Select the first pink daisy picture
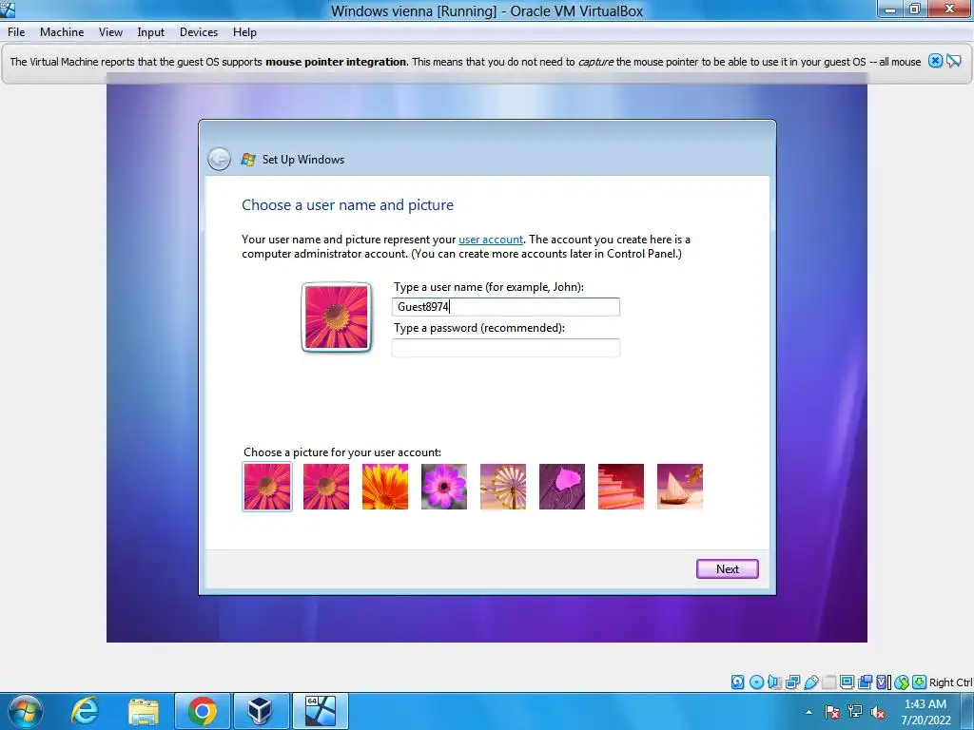Screen dimensions: 974x730 267,487
